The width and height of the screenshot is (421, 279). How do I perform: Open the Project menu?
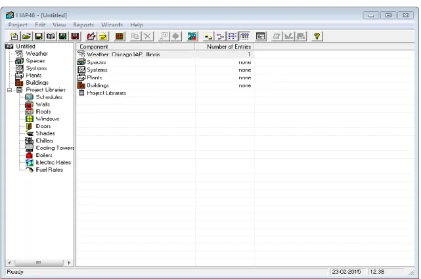coord(18,25)
